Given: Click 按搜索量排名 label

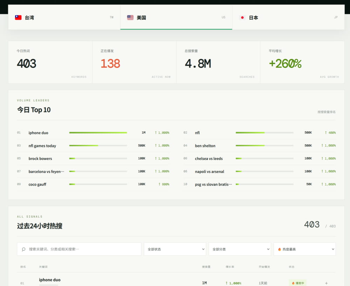Looking at the screenshot, I should click(x=327, y=112).
